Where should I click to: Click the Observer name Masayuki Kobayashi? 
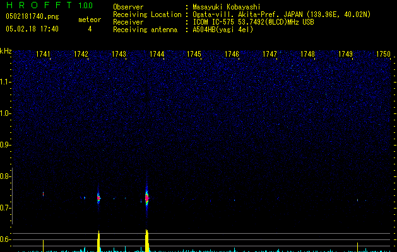pos(227,7)
